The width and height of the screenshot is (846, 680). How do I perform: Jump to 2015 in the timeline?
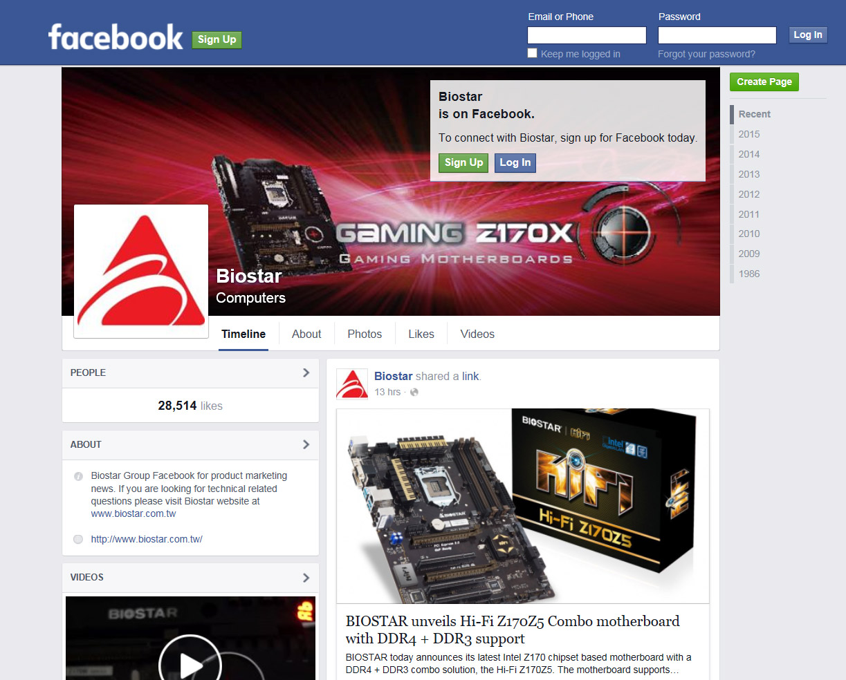click(749, 135)
